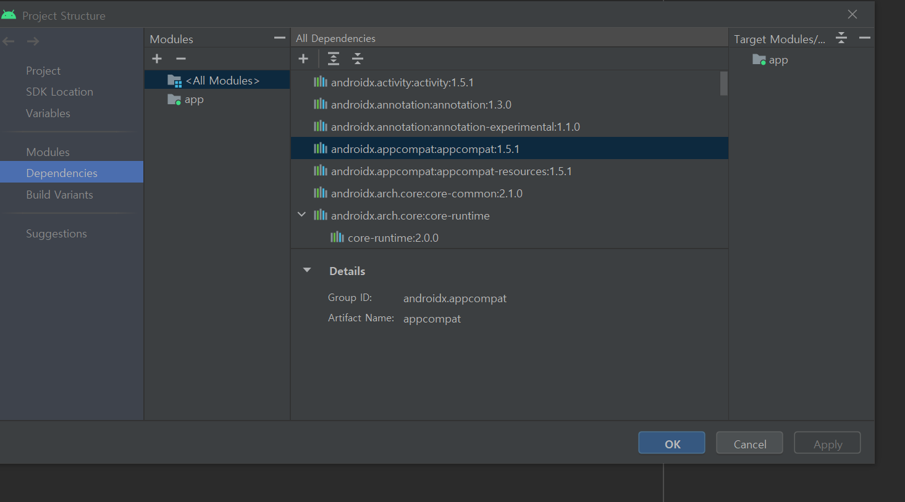Viewport: 905px width, 502px height.
Task: Open Build Variants page
Action: pos(59,195)
